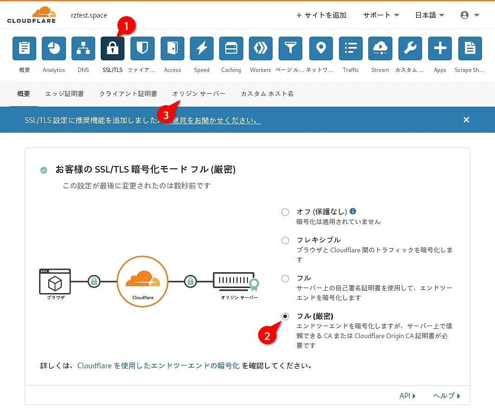This screenshot has width=495, height=410.
Task: Click the サイトを追加 button
Action: (321, 15)
